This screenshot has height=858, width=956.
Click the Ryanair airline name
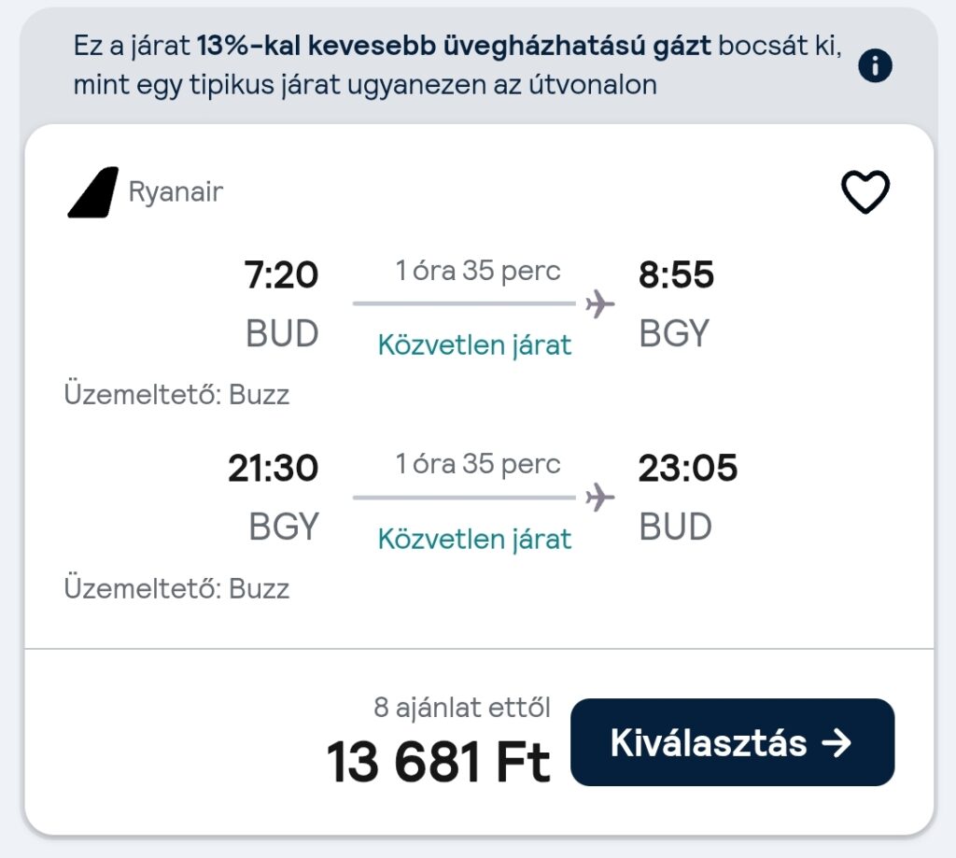[x=176, y=192]
